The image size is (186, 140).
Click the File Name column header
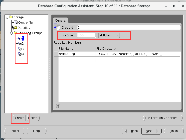pos(77,48)
